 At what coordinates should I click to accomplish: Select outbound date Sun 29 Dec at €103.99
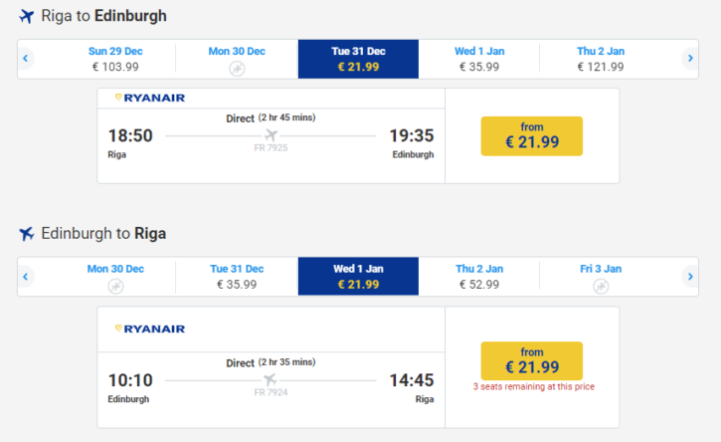pyautogui.click(x=115, y=59)
